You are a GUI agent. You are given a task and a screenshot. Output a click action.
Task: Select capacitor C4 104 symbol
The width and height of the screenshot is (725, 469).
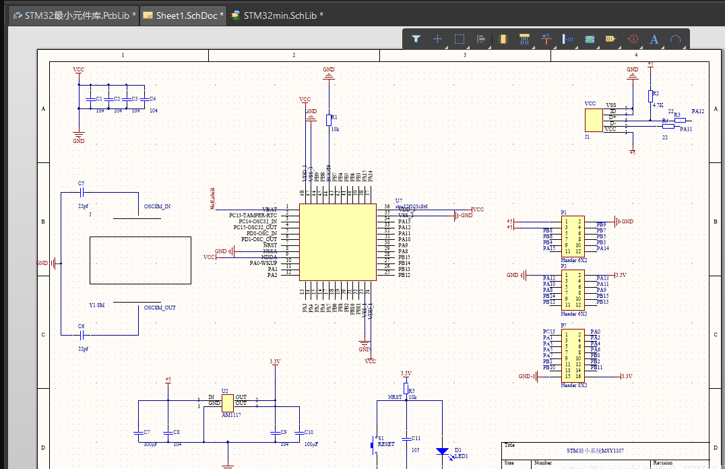coord(144,99)
